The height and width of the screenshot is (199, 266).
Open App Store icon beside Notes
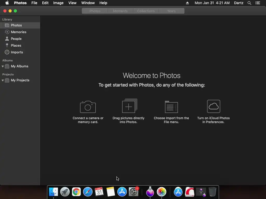tap(122, 192)
